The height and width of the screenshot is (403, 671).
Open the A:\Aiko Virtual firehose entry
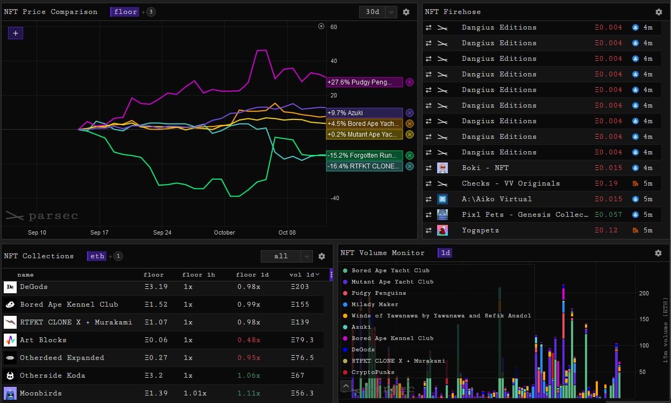(541, 199)
